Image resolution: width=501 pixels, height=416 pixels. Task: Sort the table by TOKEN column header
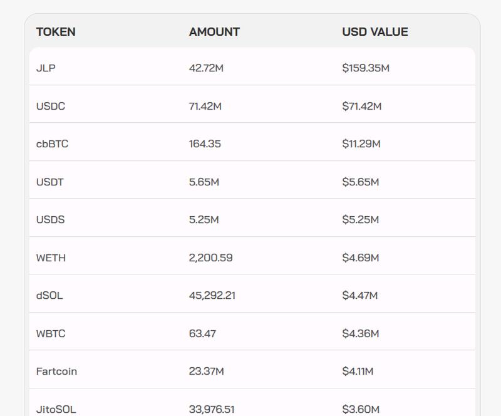point(55,31)
